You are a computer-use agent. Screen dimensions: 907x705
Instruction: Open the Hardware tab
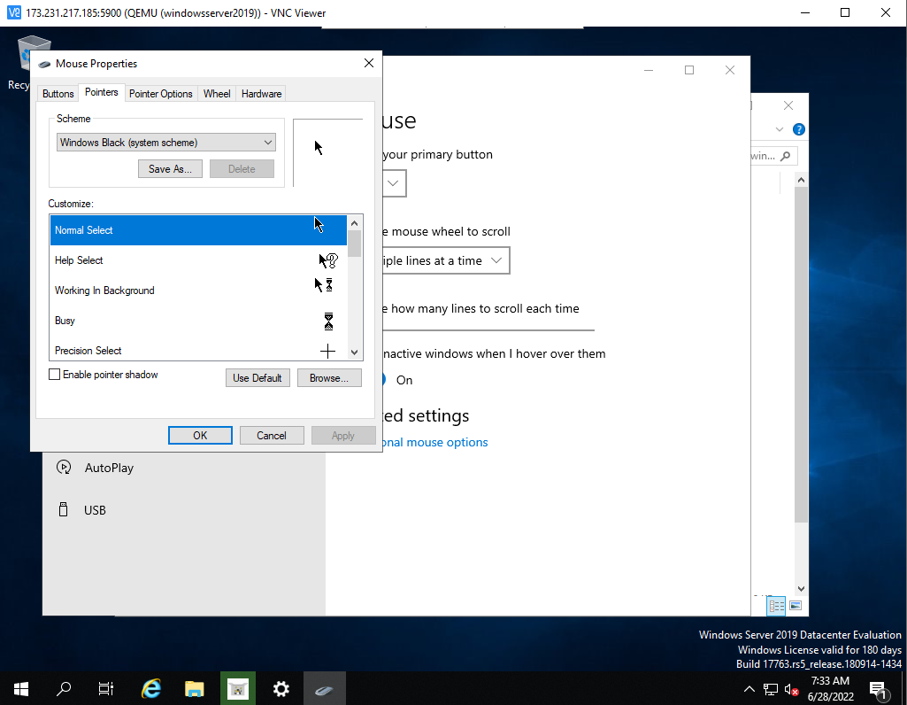coord(261,94)
